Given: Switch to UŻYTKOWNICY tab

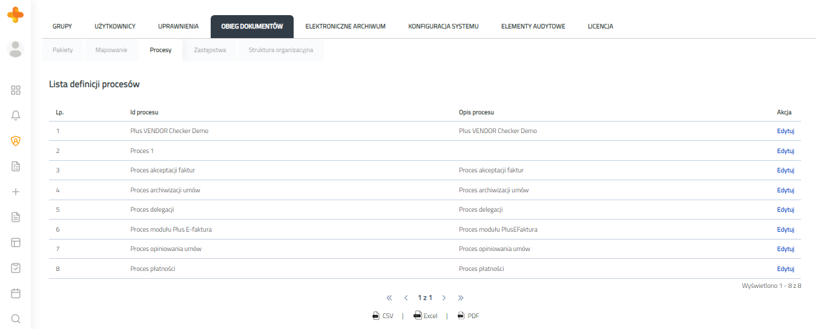Looking at the screenshot, I should pos(115,27).
